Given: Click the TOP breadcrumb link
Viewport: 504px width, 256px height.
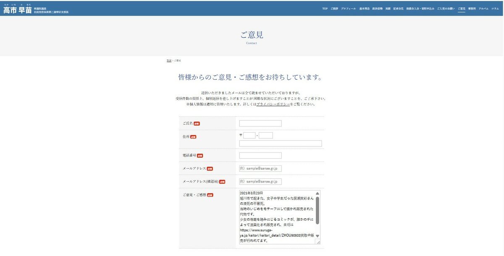Looking at the screenshot, I should (169, 61).
